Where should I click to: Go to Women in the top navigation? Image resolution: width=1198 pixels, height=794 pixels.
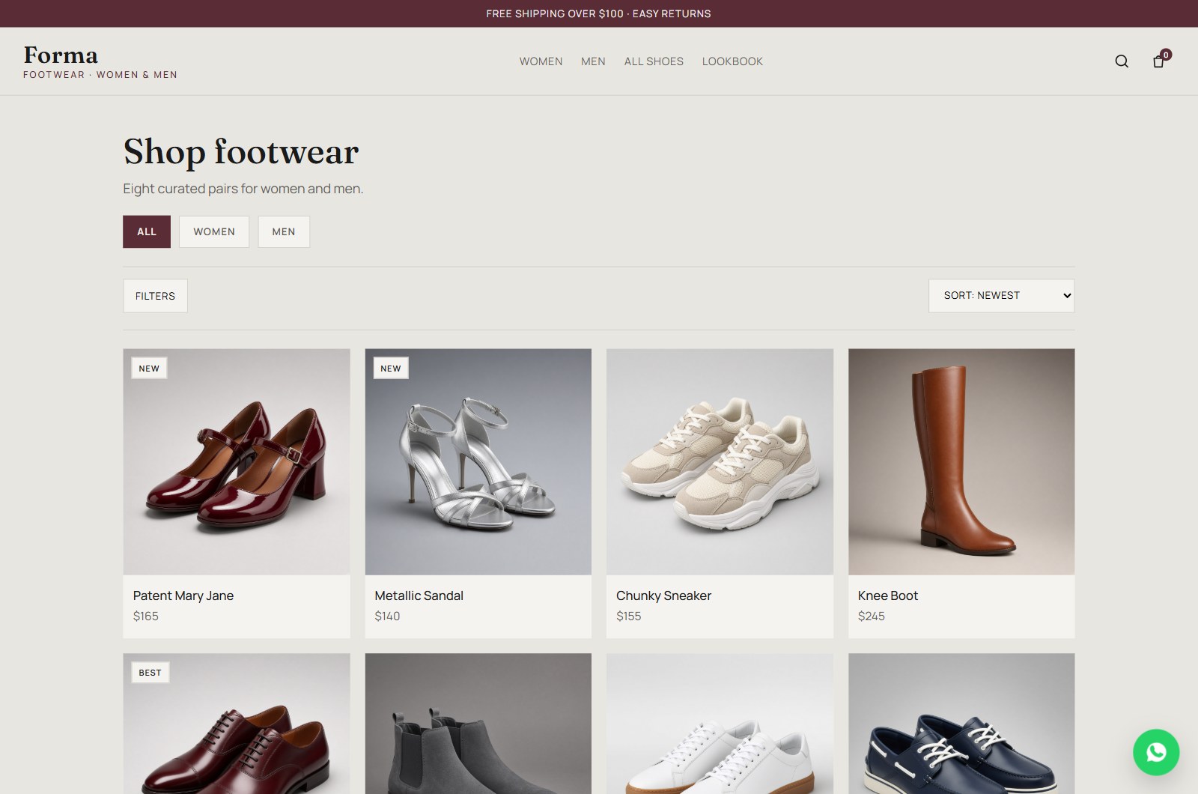pyautogui.click(x=541, y=61)
